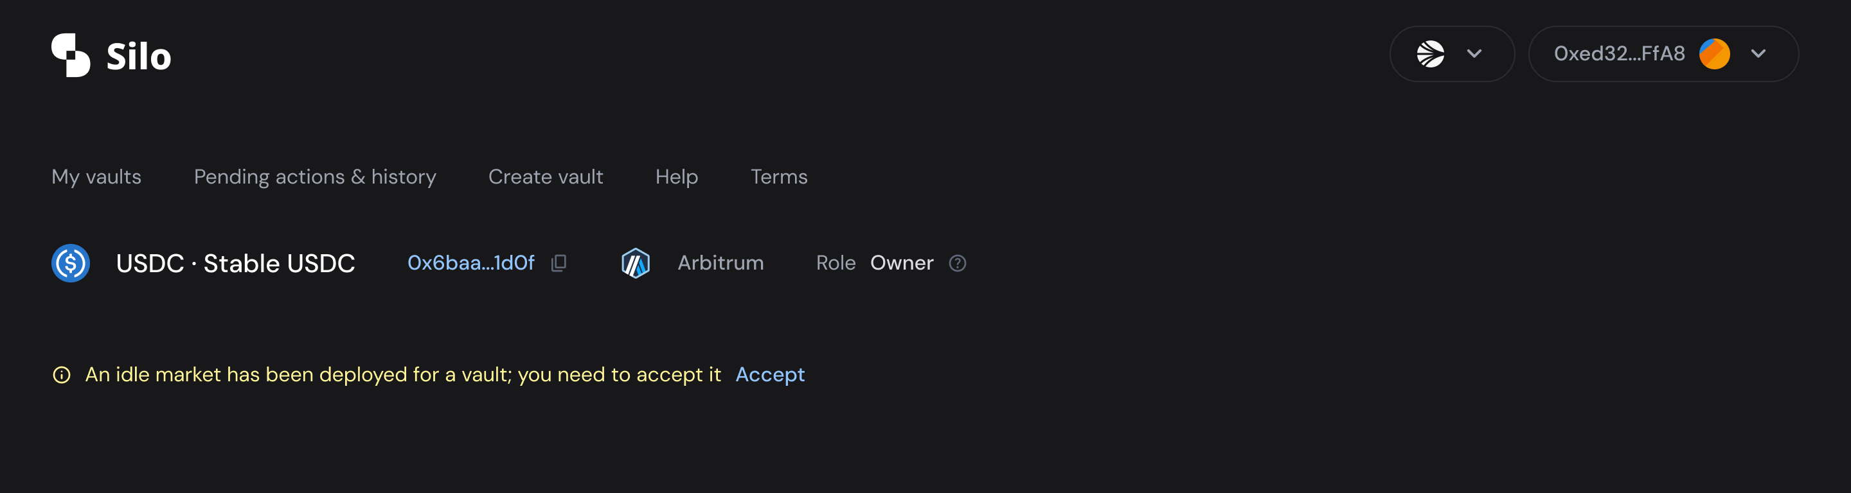Click the wallet avatar in the address pill
This screenshot has height=493, width=1851.
[x=1713, y=53]
